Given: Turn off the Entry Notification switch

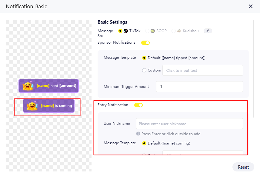Looking at the screenshot, I should pyautogui.click(x=138, y=105).
